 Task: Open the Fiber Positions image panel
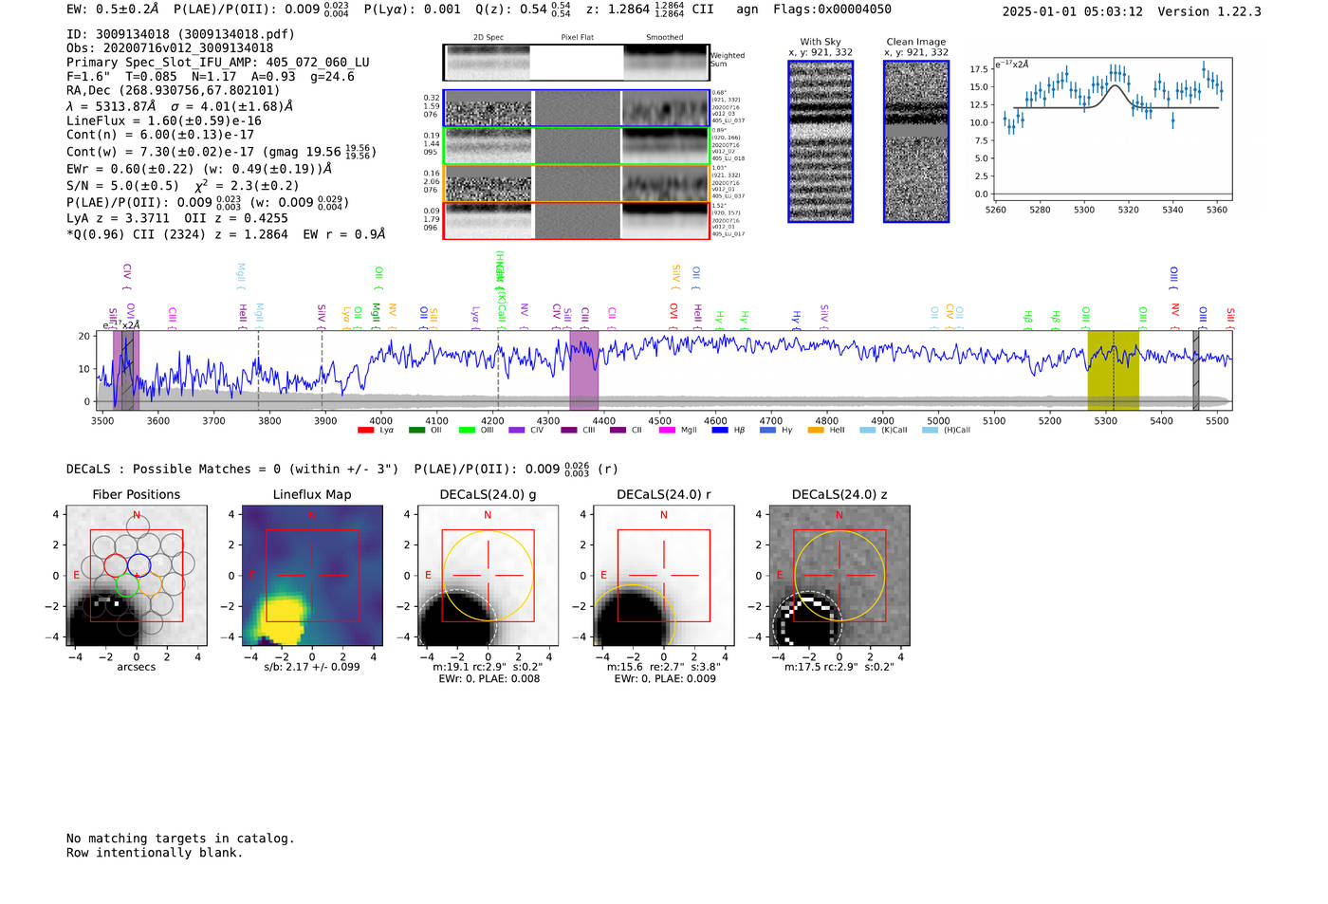[x=137, y=576]
